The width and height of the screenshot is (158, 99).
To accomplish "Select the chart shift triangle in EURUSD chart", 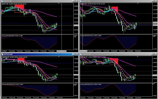I will click(138, 56).
